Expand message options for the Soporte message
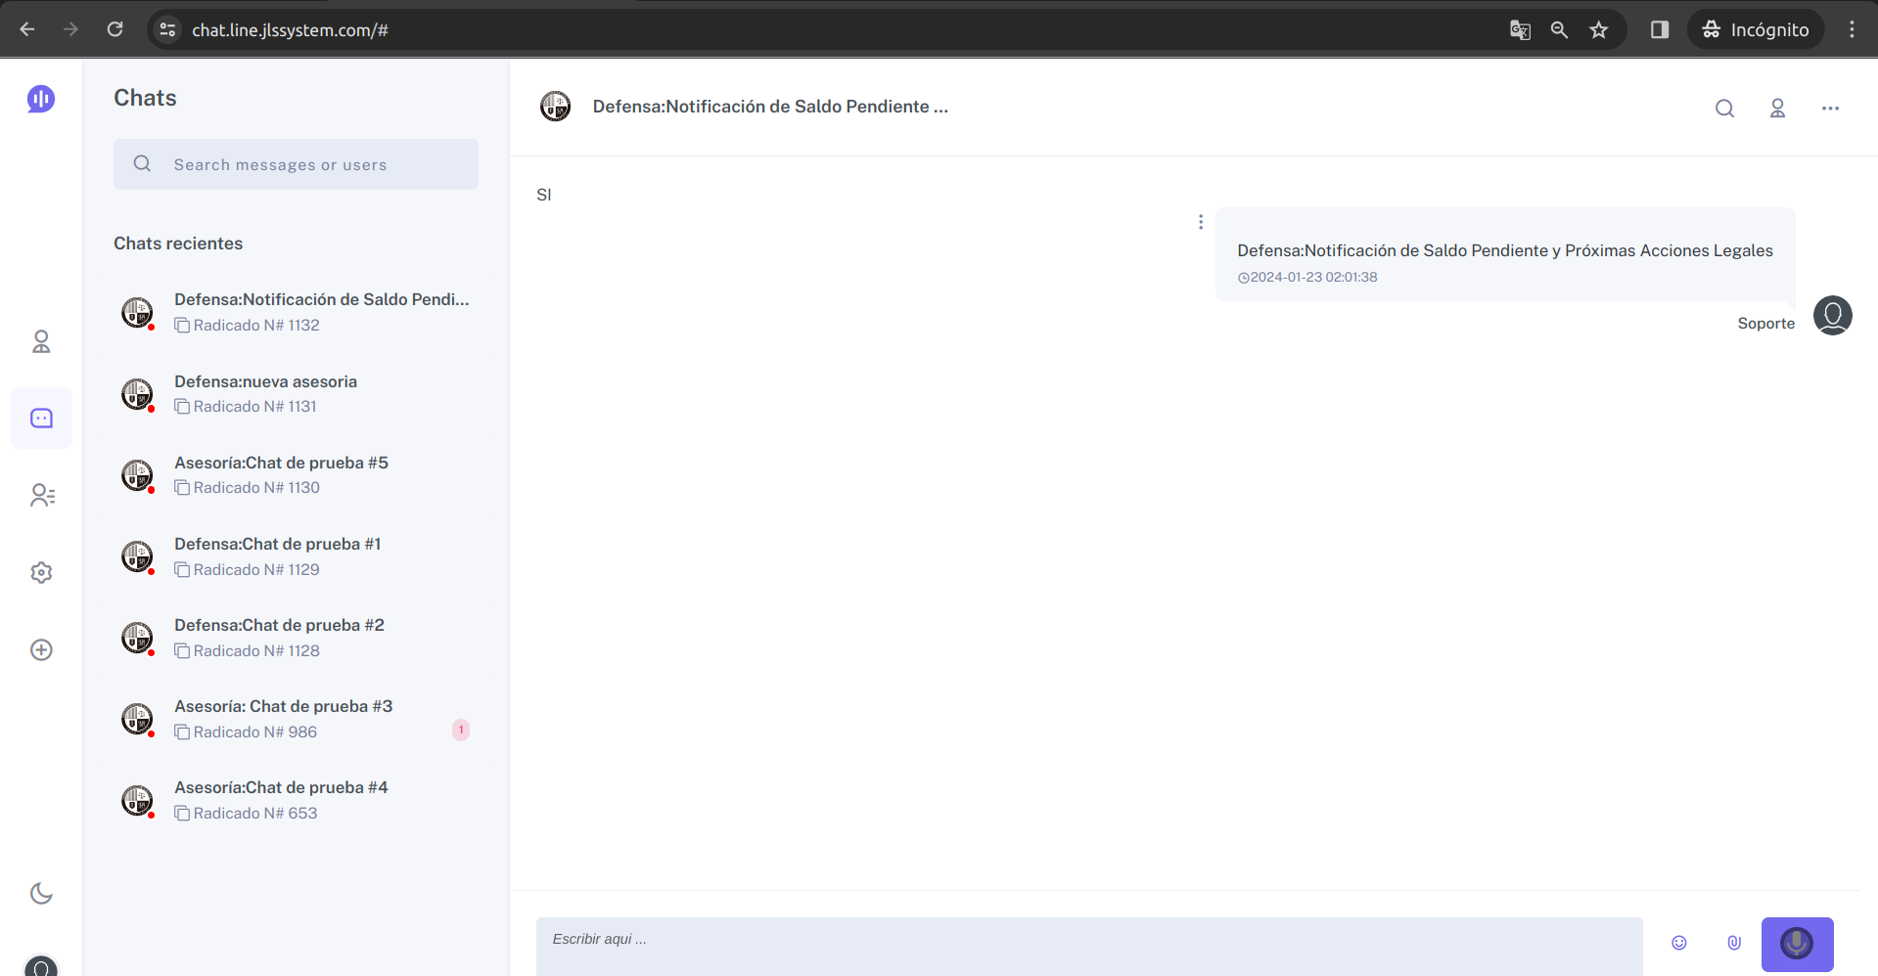1878x976 pixels. (1200, 222)
